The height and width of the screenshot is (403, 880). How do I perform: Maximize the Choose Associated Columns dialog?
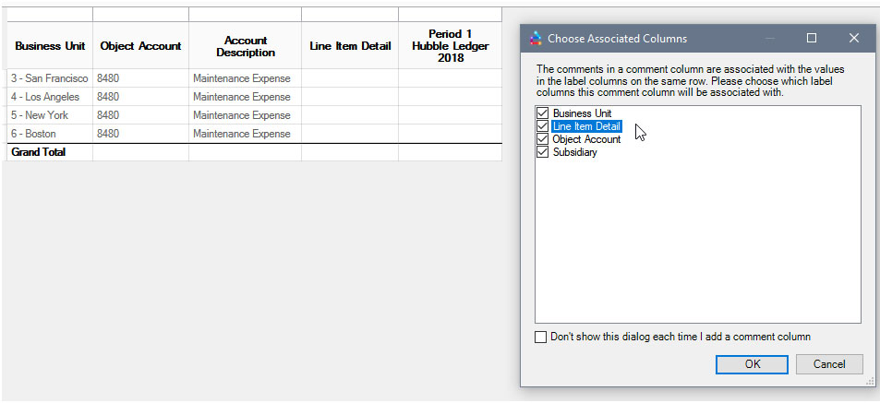(x=812, y=39)
